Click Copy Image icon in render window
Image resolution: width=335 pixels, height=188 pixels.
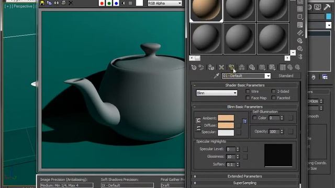[x=49, y=3]
